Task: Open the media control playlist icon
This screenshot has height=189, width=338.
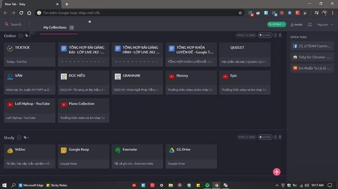Action: pyautogui.click(x=316, y=13)
